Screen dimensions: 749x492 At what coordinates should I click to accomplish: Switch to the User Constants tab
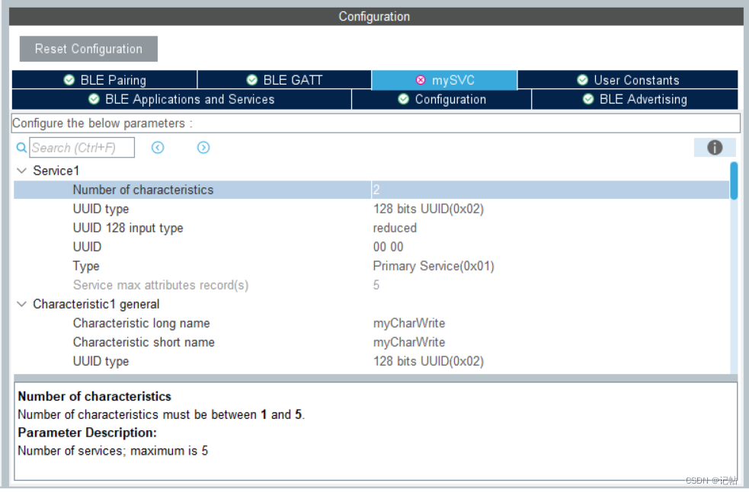click(x=628, y=80)
